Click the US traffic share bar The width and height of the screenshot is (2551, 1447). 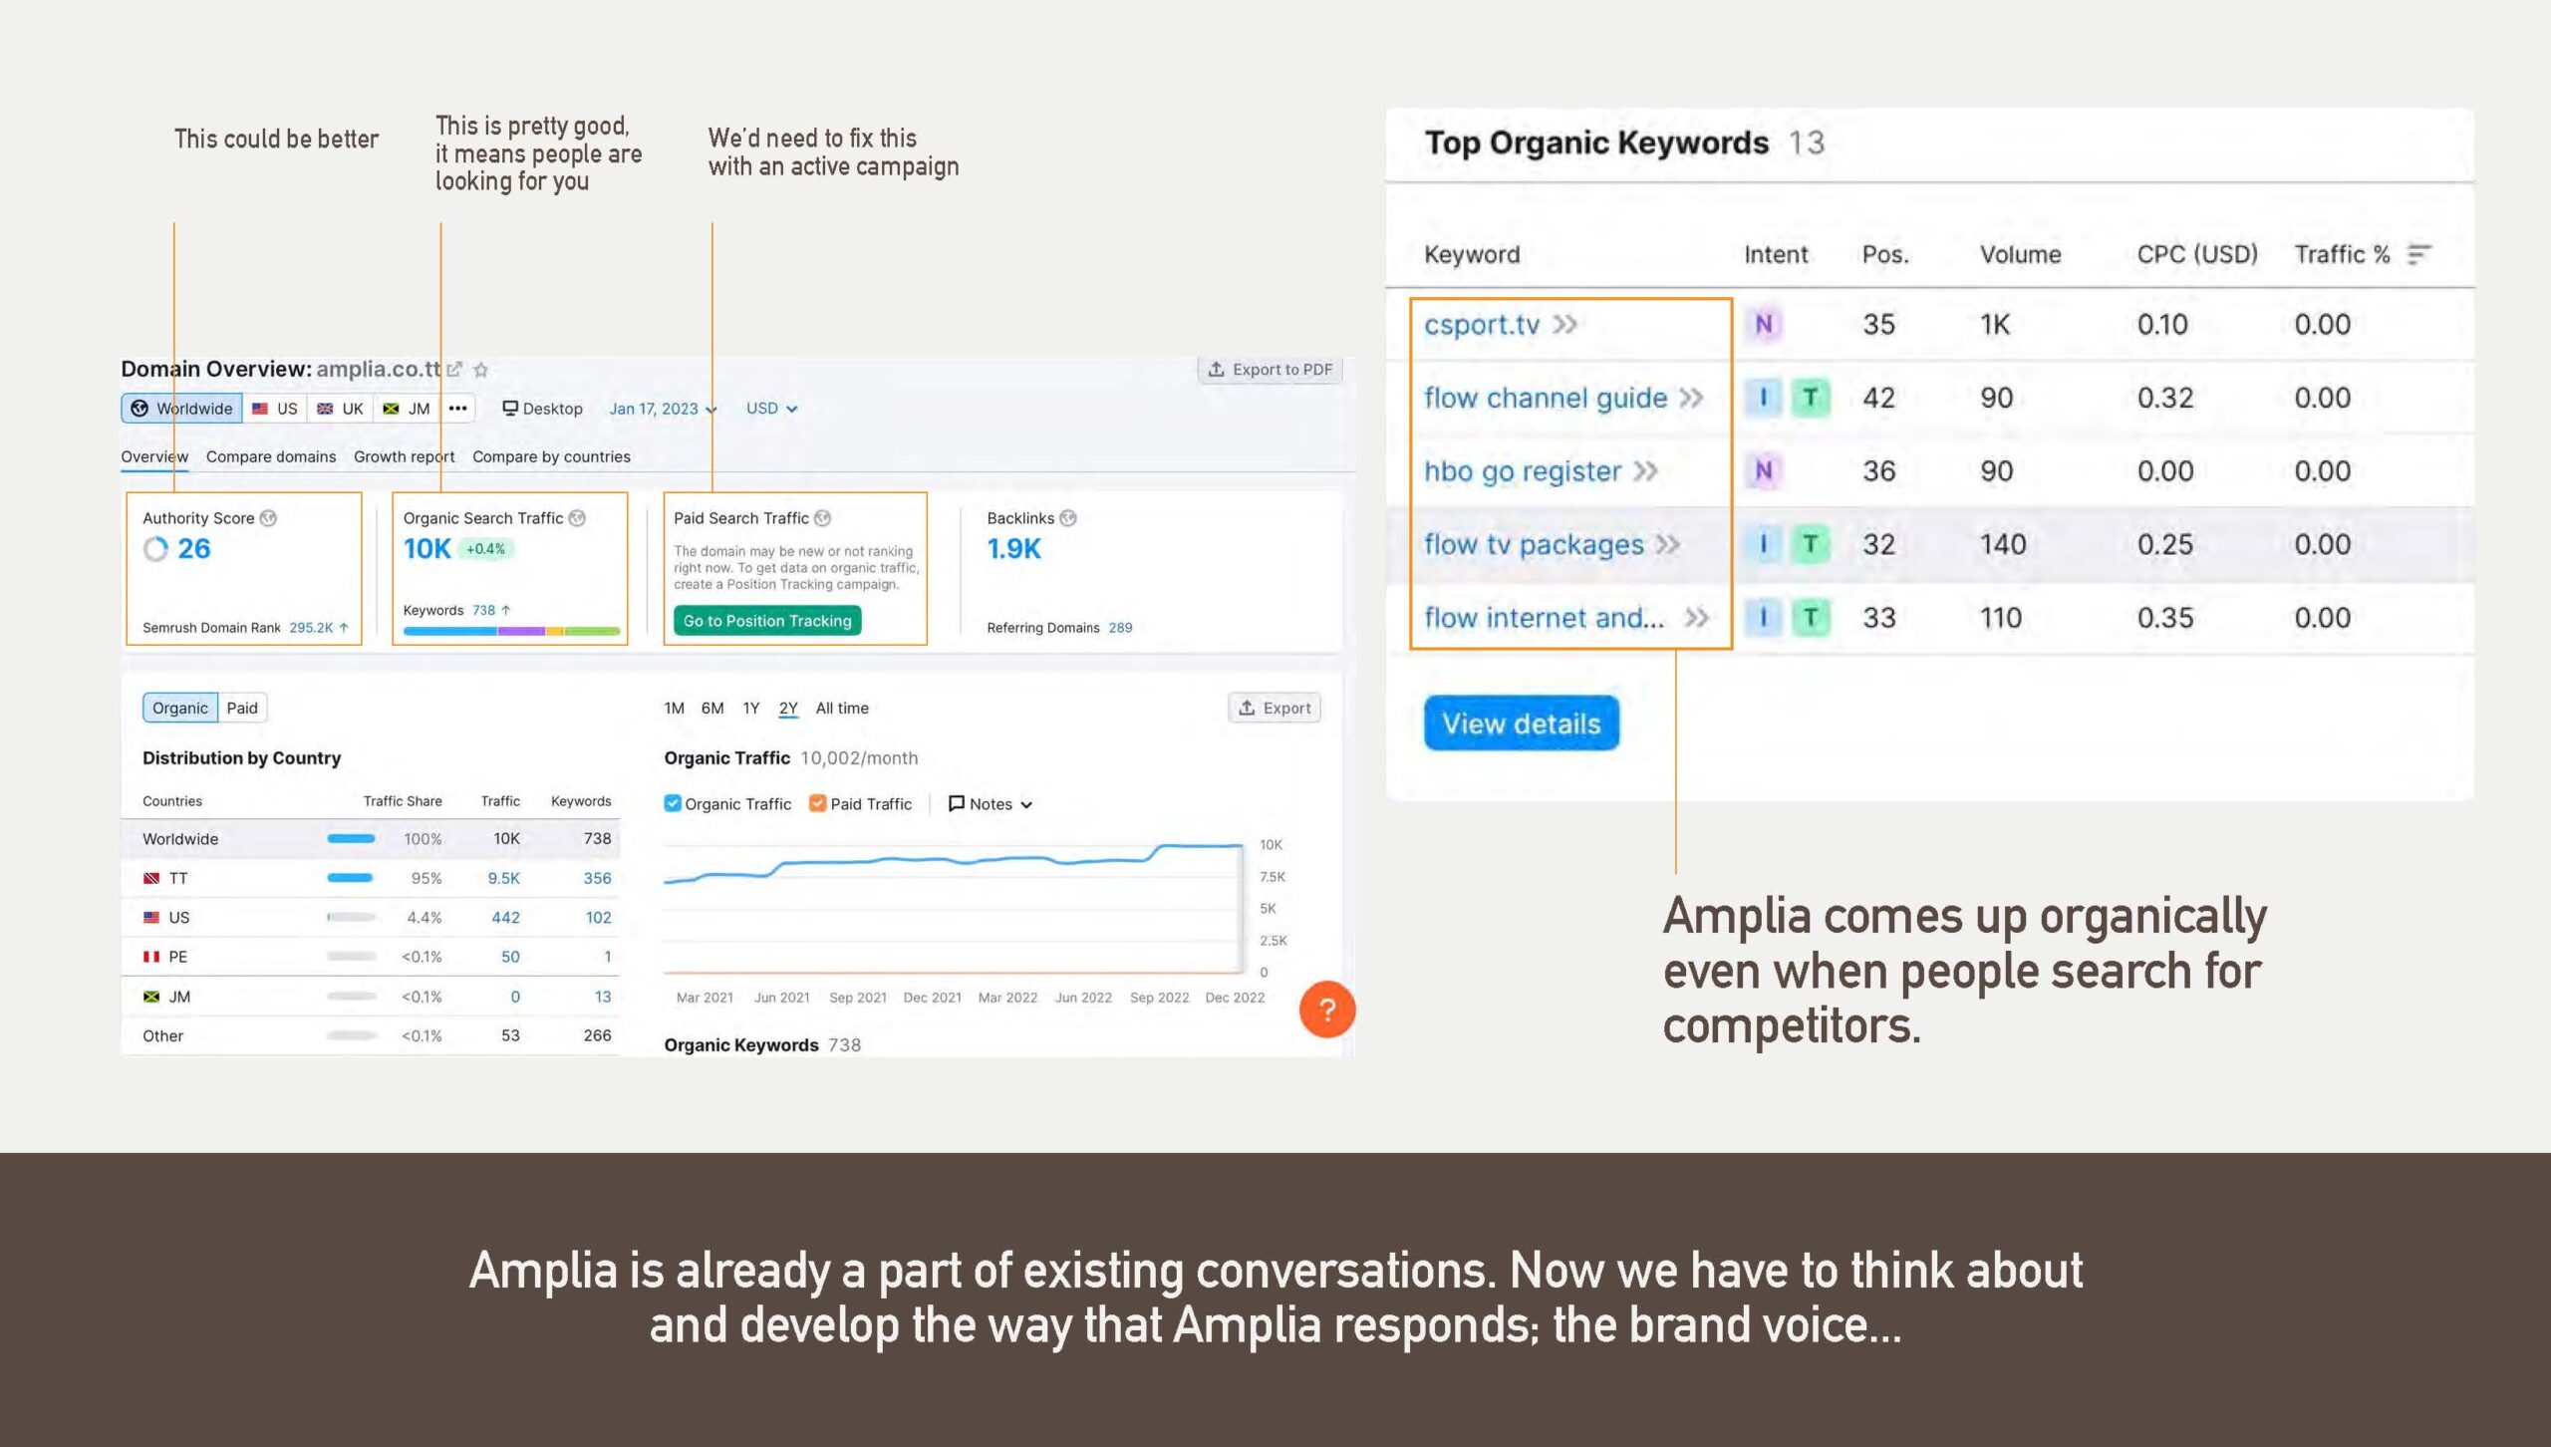click(351, 917)
